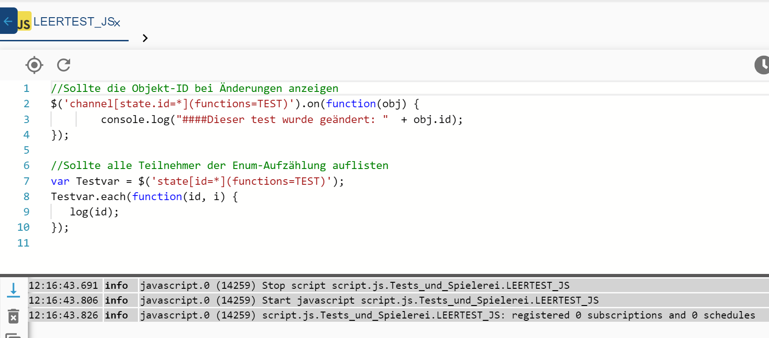The height and width of the screenshot is (338, 769).
Task: Clear the log with trash icon
Action: [13, 316]
